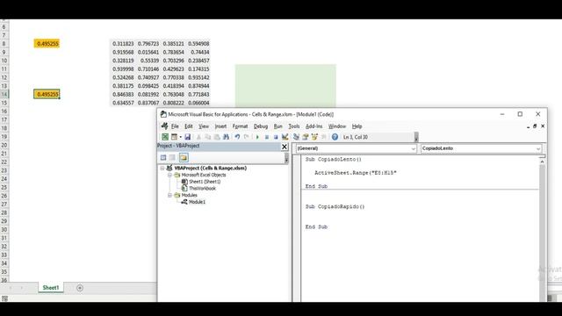The image size is (562, 316).
Task: Click the Undo arrow icon
Action: point(237,137)
